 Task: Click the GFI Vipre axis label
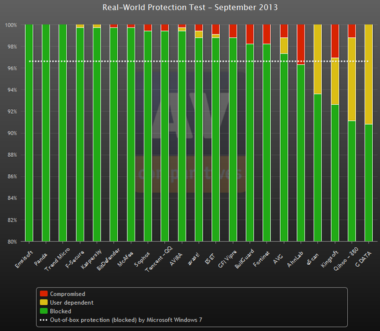coord(227,259)
